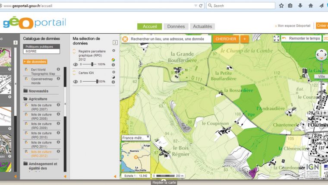The image size is (328, 185).
Task: Show info for Ilots de culture RPG 2007
Action: [58, 105]
